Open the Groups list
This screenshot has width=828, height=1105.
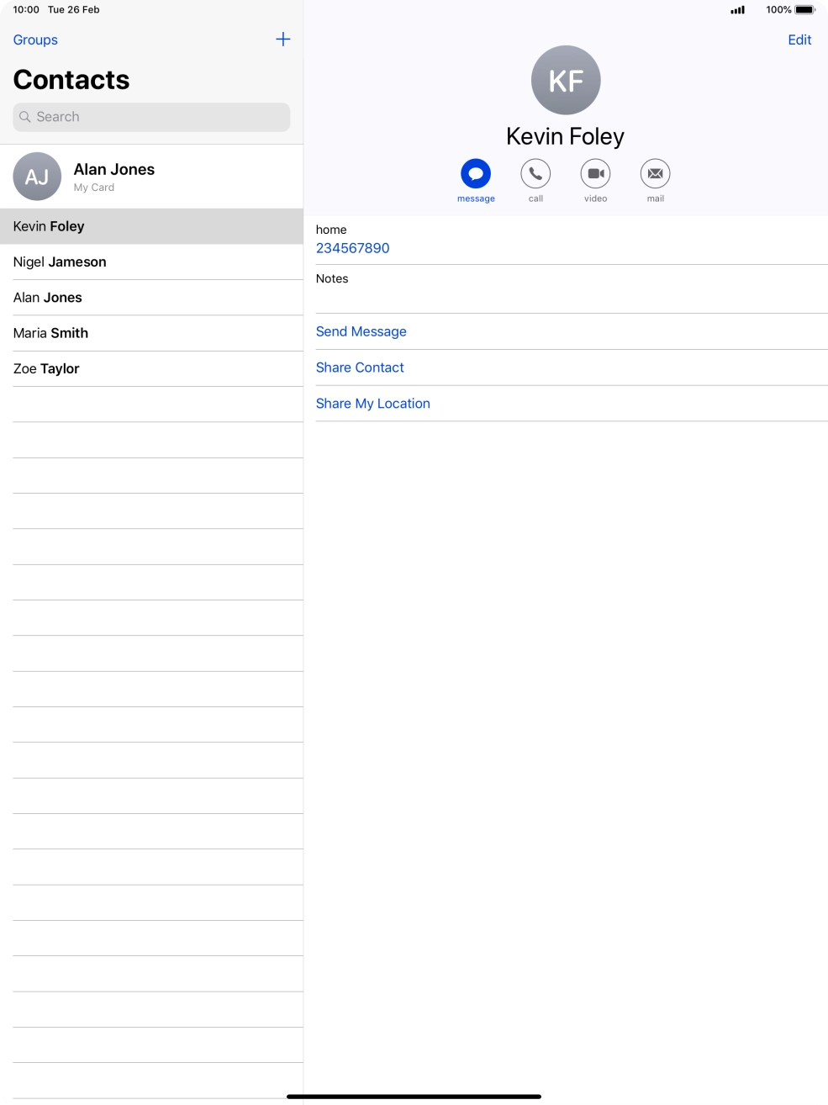pyautogui.click(x=35, y=40)
